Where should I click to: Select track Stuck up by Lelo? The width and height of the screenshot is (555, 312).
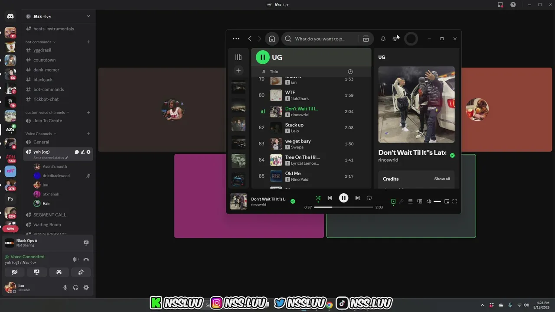tap(311, 128)
